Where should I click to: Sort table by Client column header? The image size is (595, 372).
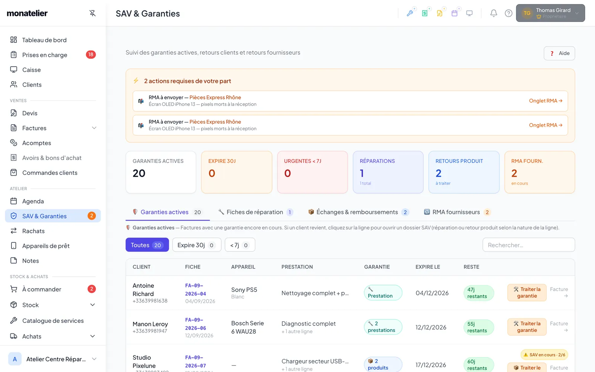pyautogui.click(x=142, y=267)
